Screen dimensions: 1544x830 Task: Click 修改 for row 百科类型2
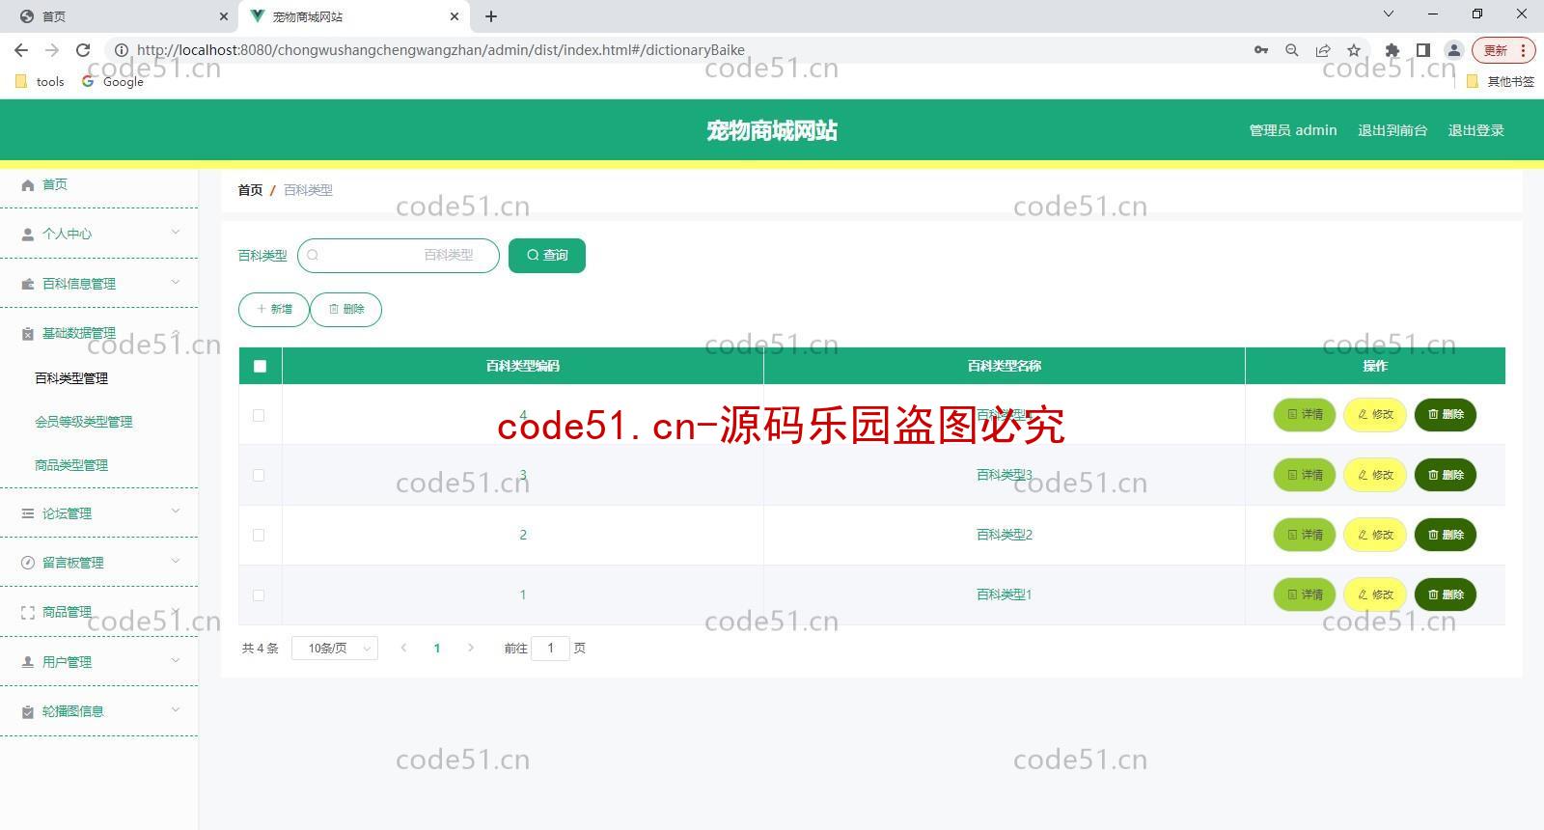pyautogui.click(x=1375, y=535)
